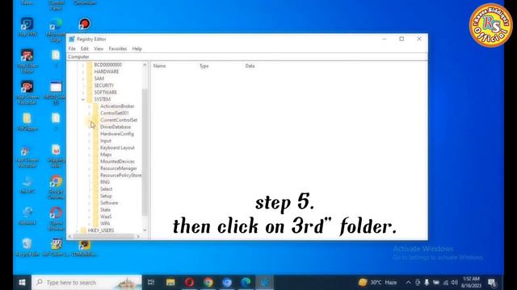The image size is (517, 290).
Task: Open the Favorites menu
Action: click(118, 48)
